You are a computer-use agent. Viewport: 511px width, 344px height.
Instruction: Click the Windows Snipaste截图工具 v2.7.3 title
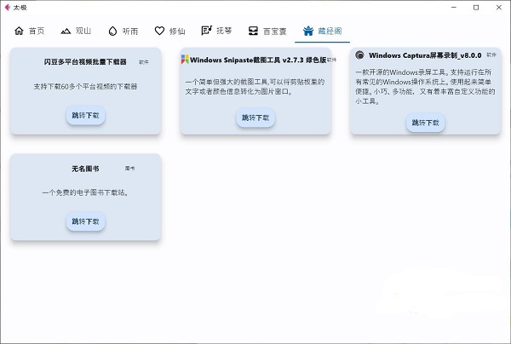point(258,60)
